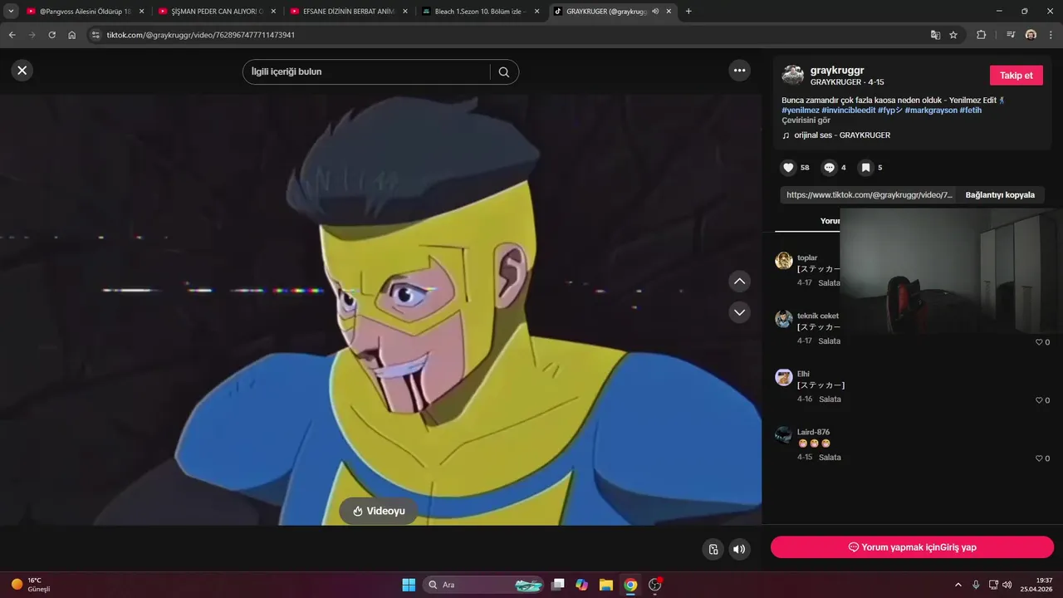Image resolution: width=1063 pixels, height=598 pixels.
Task: Mute the video with the speaker icon
Action: tap(739, 549)
